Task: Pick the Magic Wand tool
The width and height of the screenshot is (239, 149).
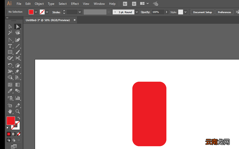Action: pos(10,33)
